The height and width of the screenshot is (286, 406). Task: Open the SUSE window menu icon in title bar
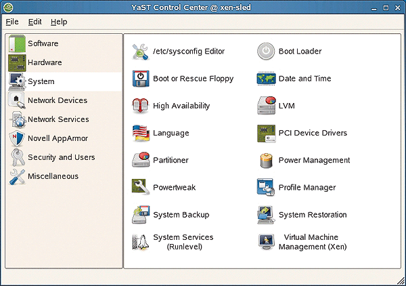pyautogui.click(x=8, y=7)
